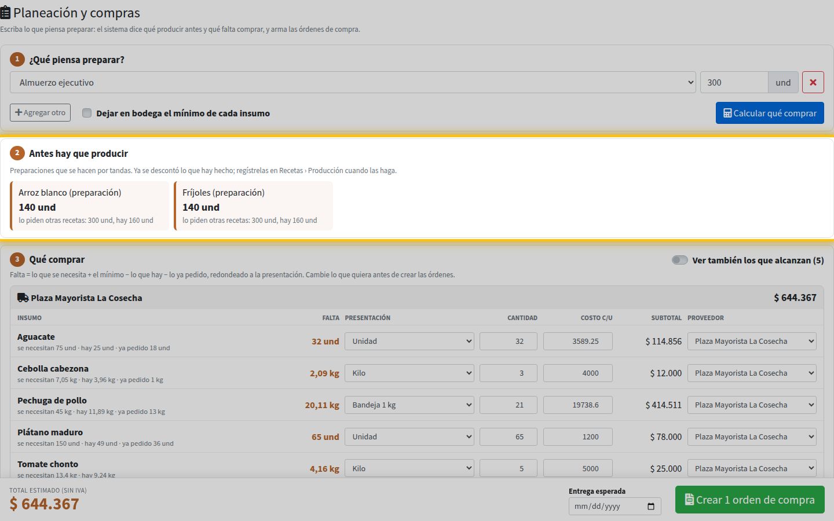Open the Tomate chonto supplier dropdown
Screen dimensions: 834x521
[x=752, y=468]
